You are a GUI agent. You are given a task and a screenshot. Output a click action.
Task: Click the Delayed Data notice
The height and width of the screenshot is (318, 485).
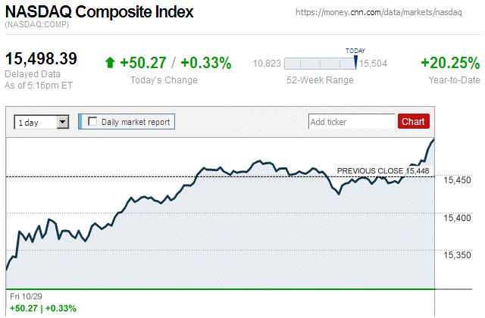31,73
